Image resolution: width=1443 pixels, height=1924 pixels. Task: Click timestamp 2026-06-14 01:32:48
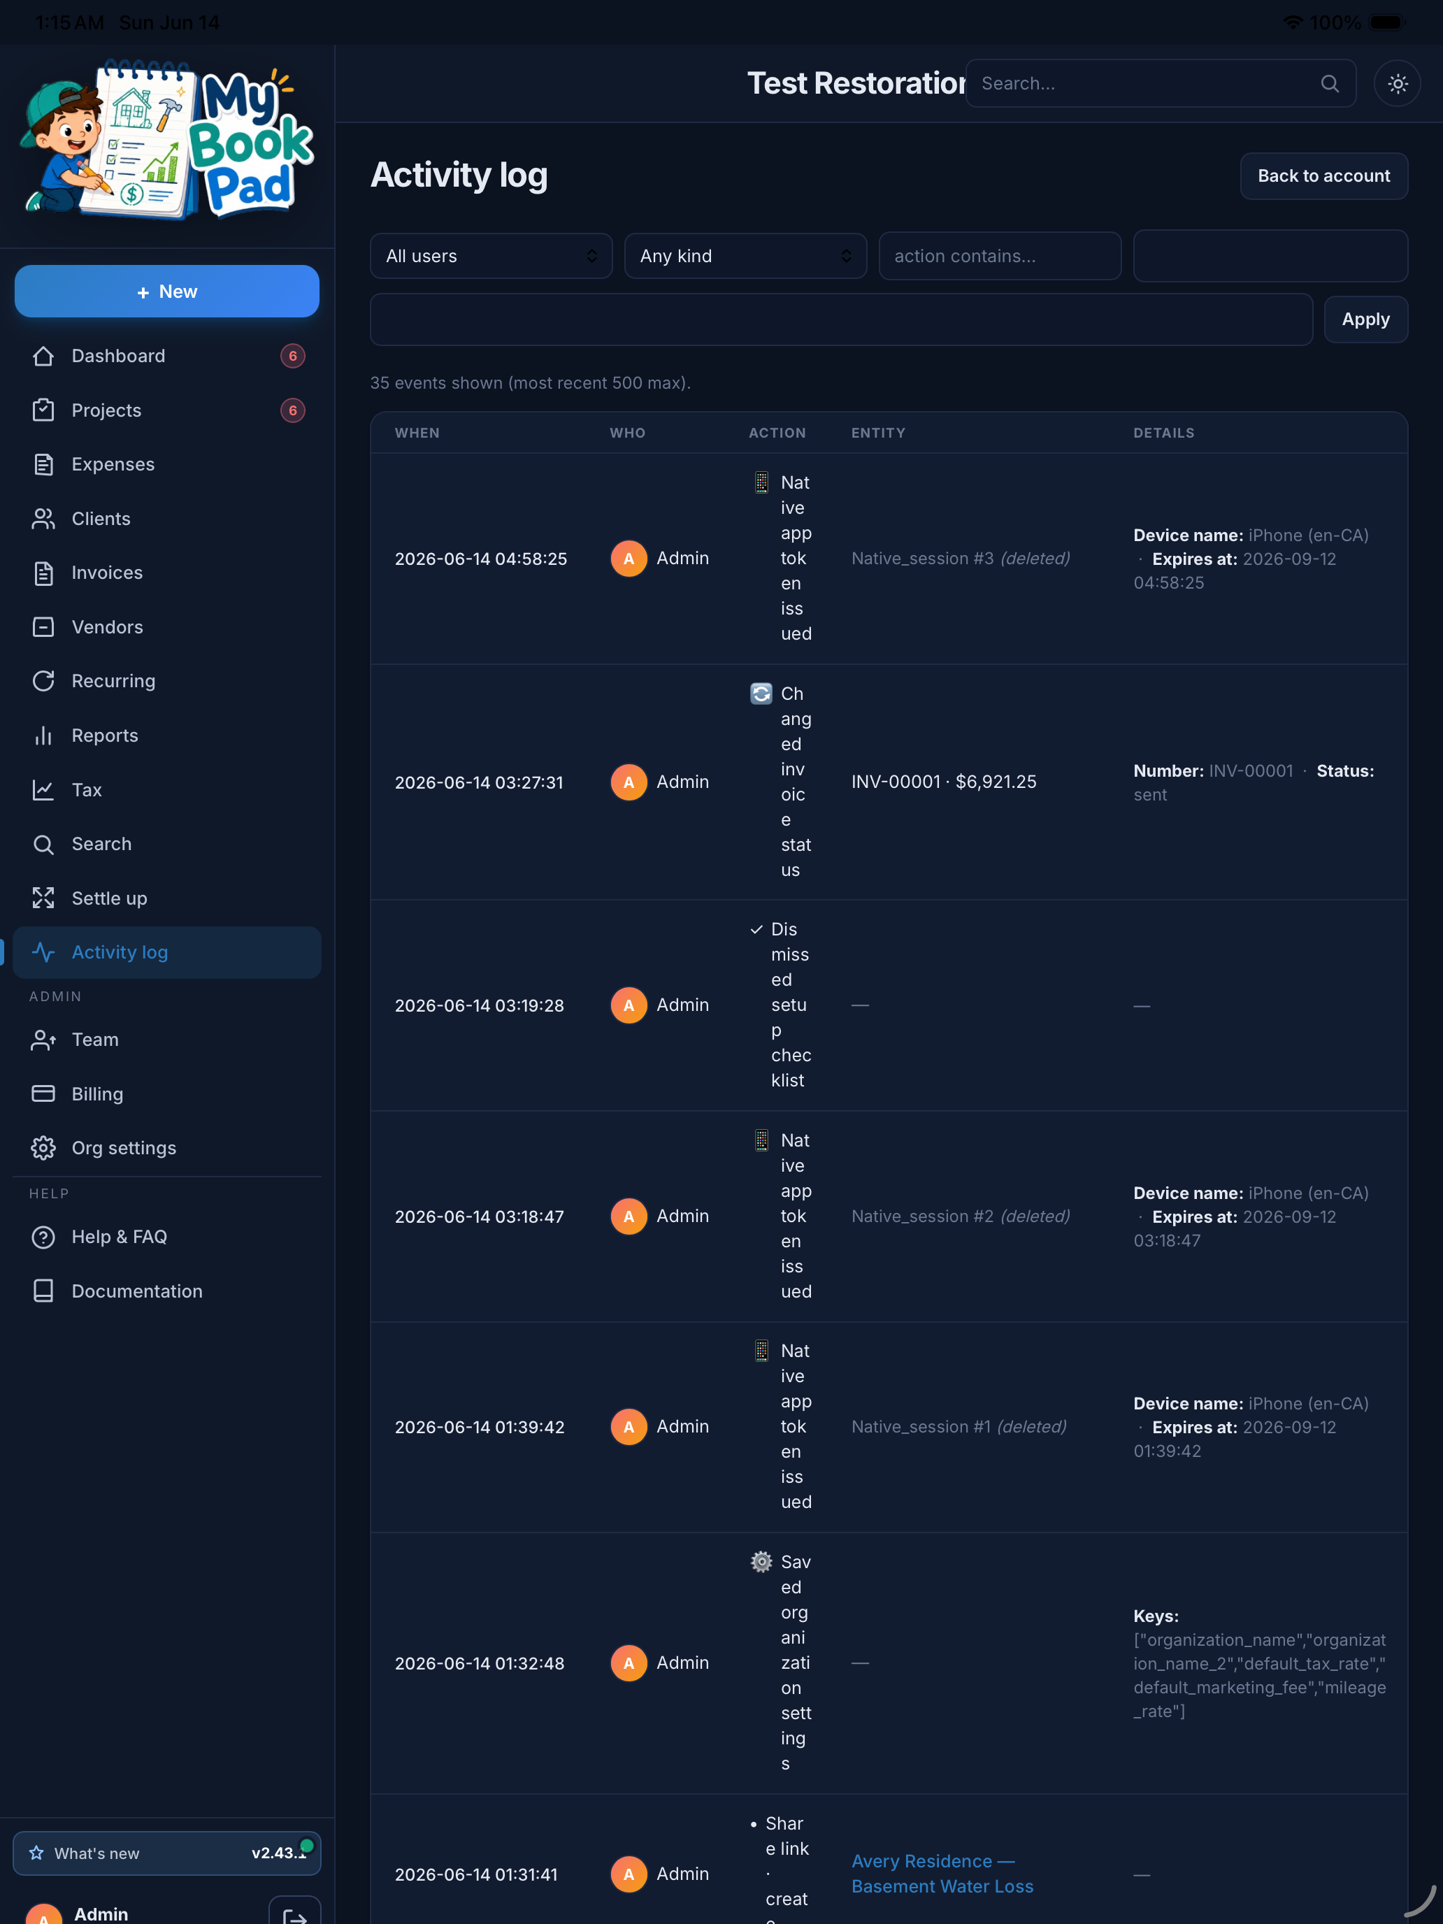coord(480,1663)
